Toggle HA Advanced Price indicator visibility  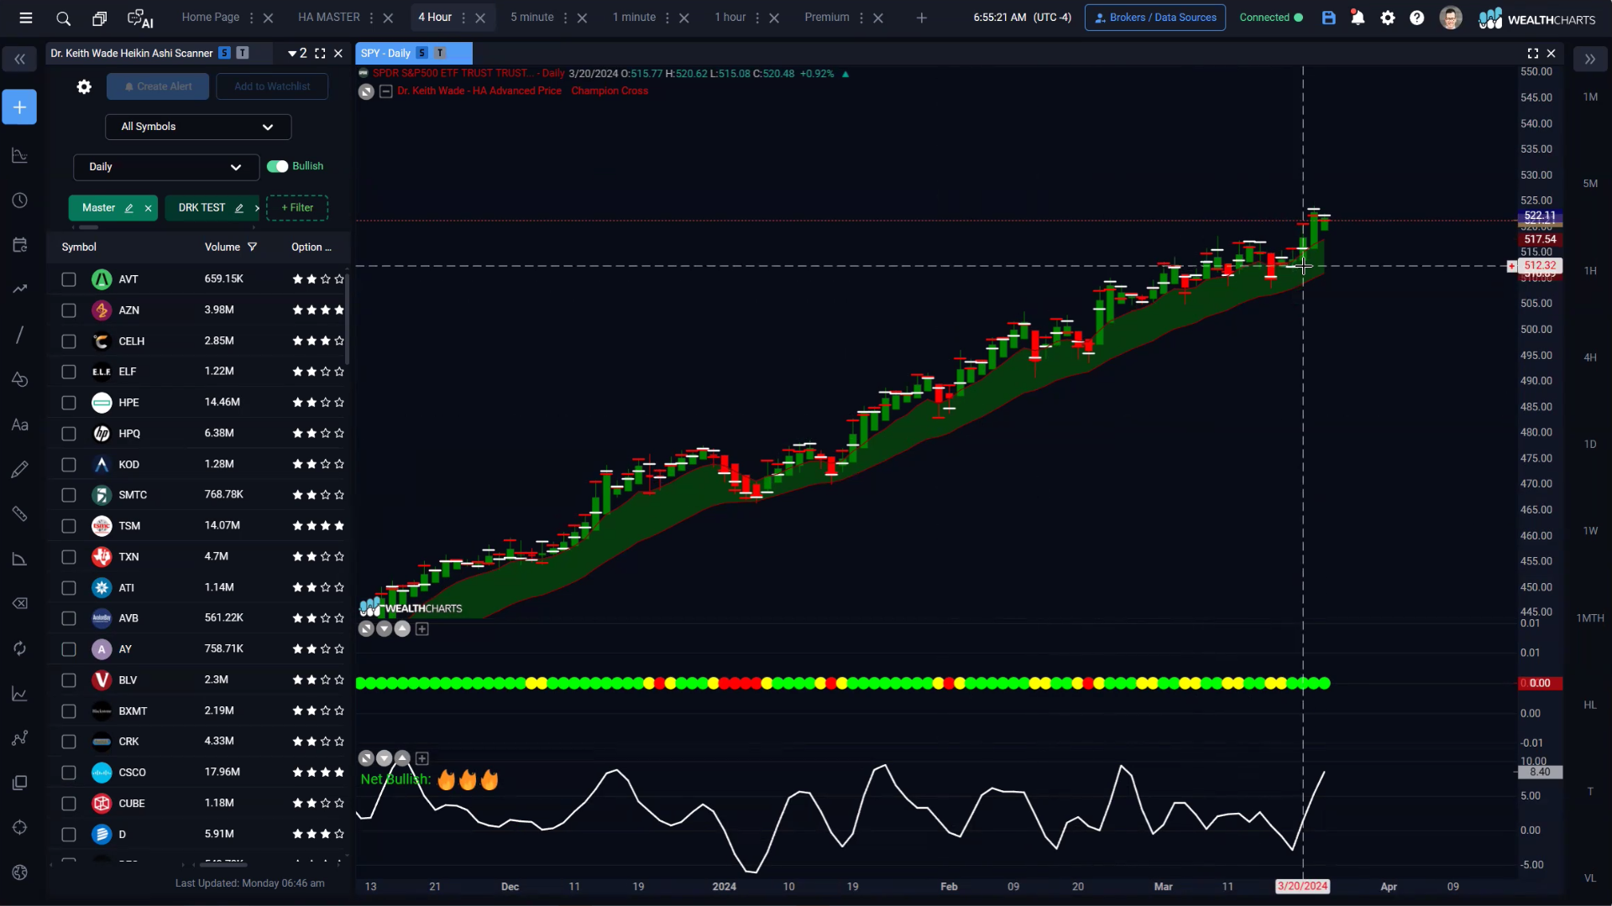(366, 91)
